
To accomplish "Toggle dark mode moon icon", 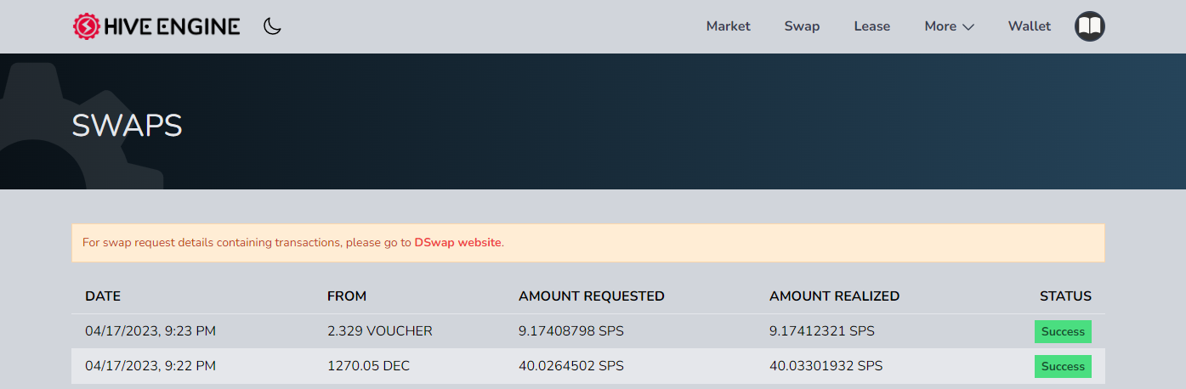I will [x=272, y=26].
